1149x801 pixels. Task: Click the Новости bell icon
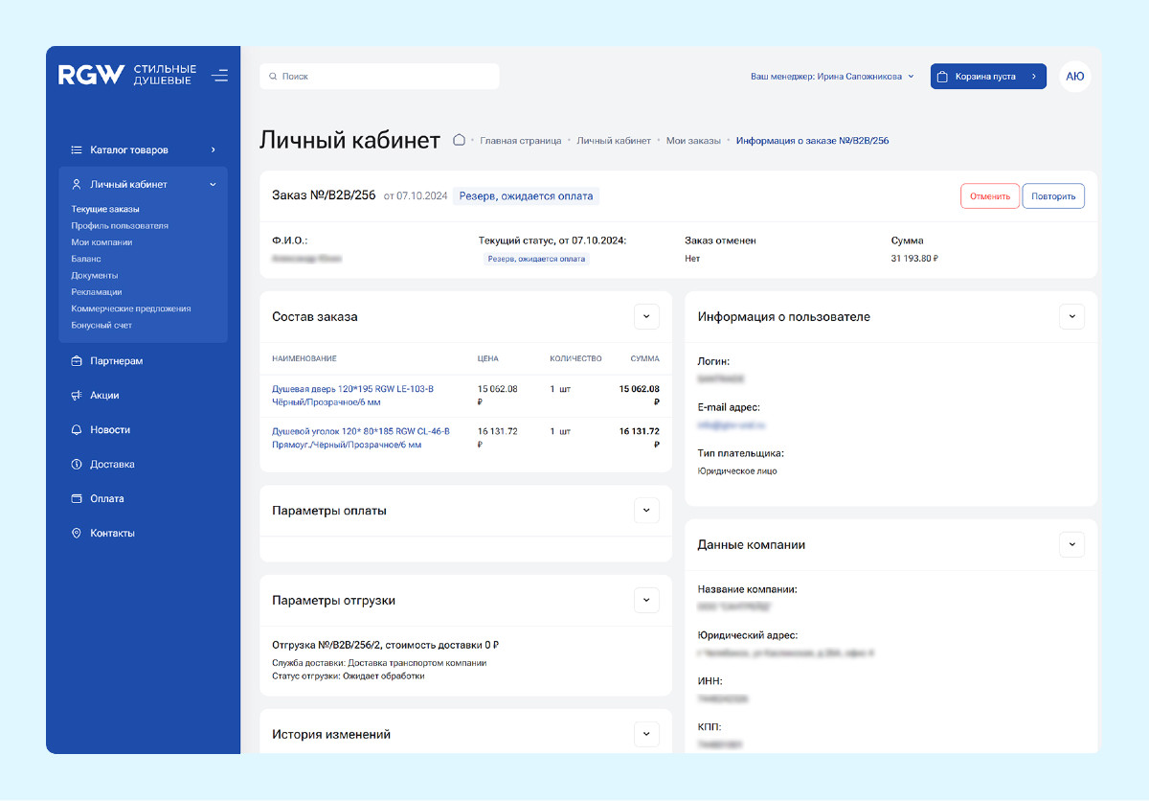(x=77, y=430)
